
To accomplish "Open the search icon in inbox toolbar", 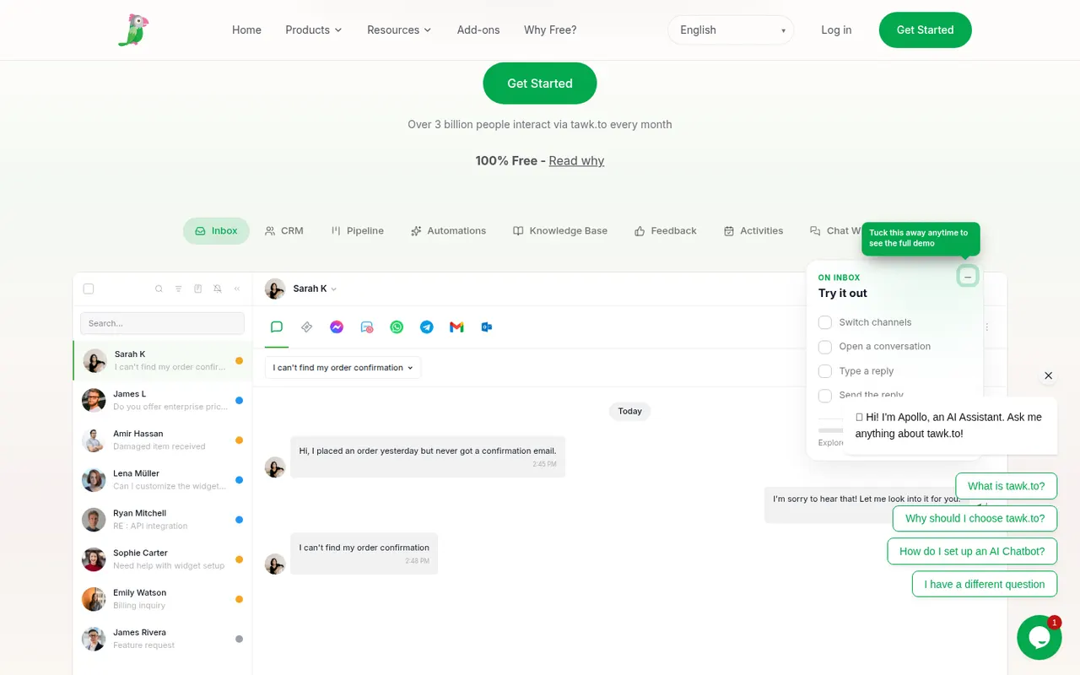I will (x=159, y=289).
